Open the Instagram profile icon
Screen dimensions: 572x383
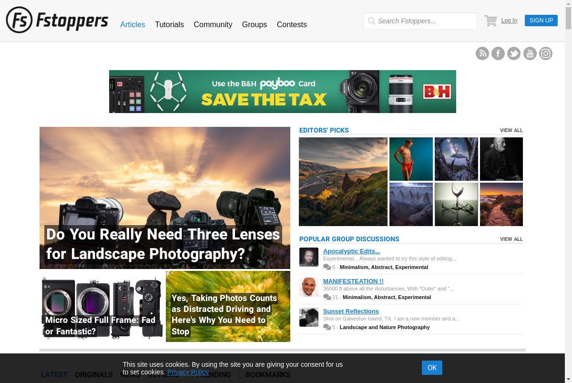[546, 53]
